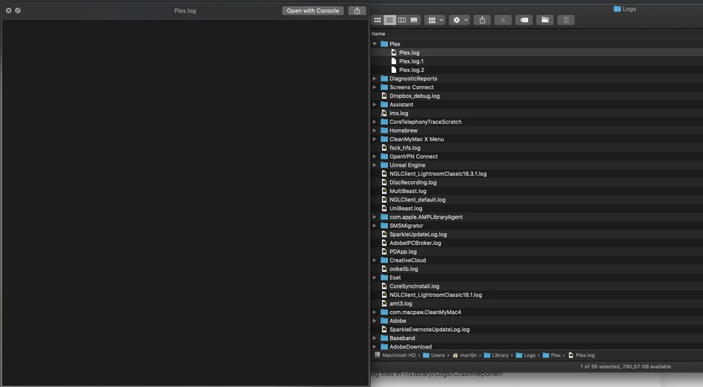This screenshot has height=387, width=703.
Task: Click the preview full-screen toggle button
Action: coord(18,10)
